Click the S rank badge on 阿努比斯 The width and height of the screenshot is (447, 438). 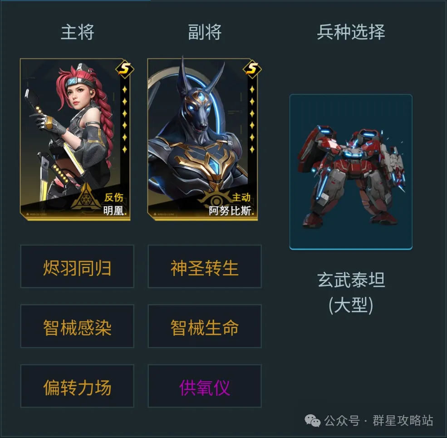[252, 69]
